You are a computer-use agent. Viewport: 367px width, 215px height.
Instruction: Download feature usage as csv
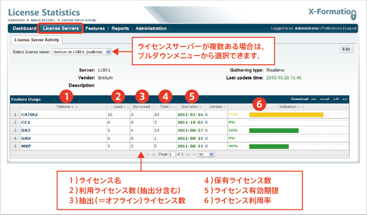pyautogui.click(x=314, y=99)
